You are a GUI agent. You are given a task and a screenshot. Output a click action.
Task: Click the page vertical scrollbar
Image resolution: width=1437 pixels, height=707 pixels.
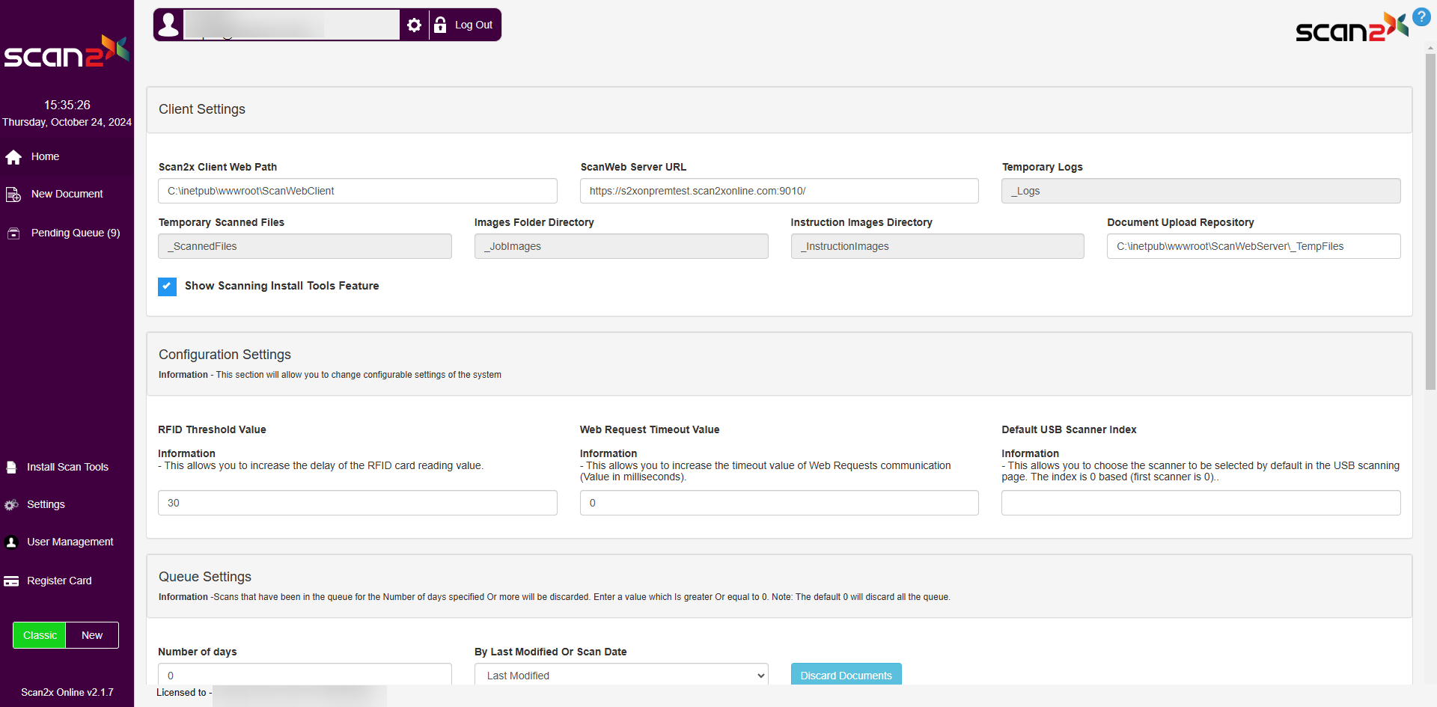(1430, 224)
